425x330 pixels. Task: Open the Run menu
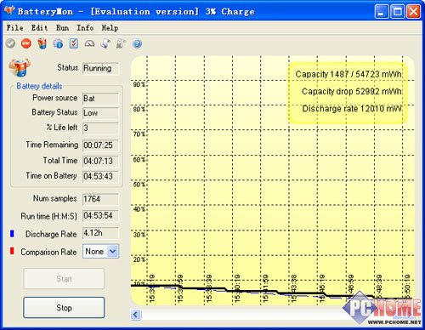pos(62,28)
